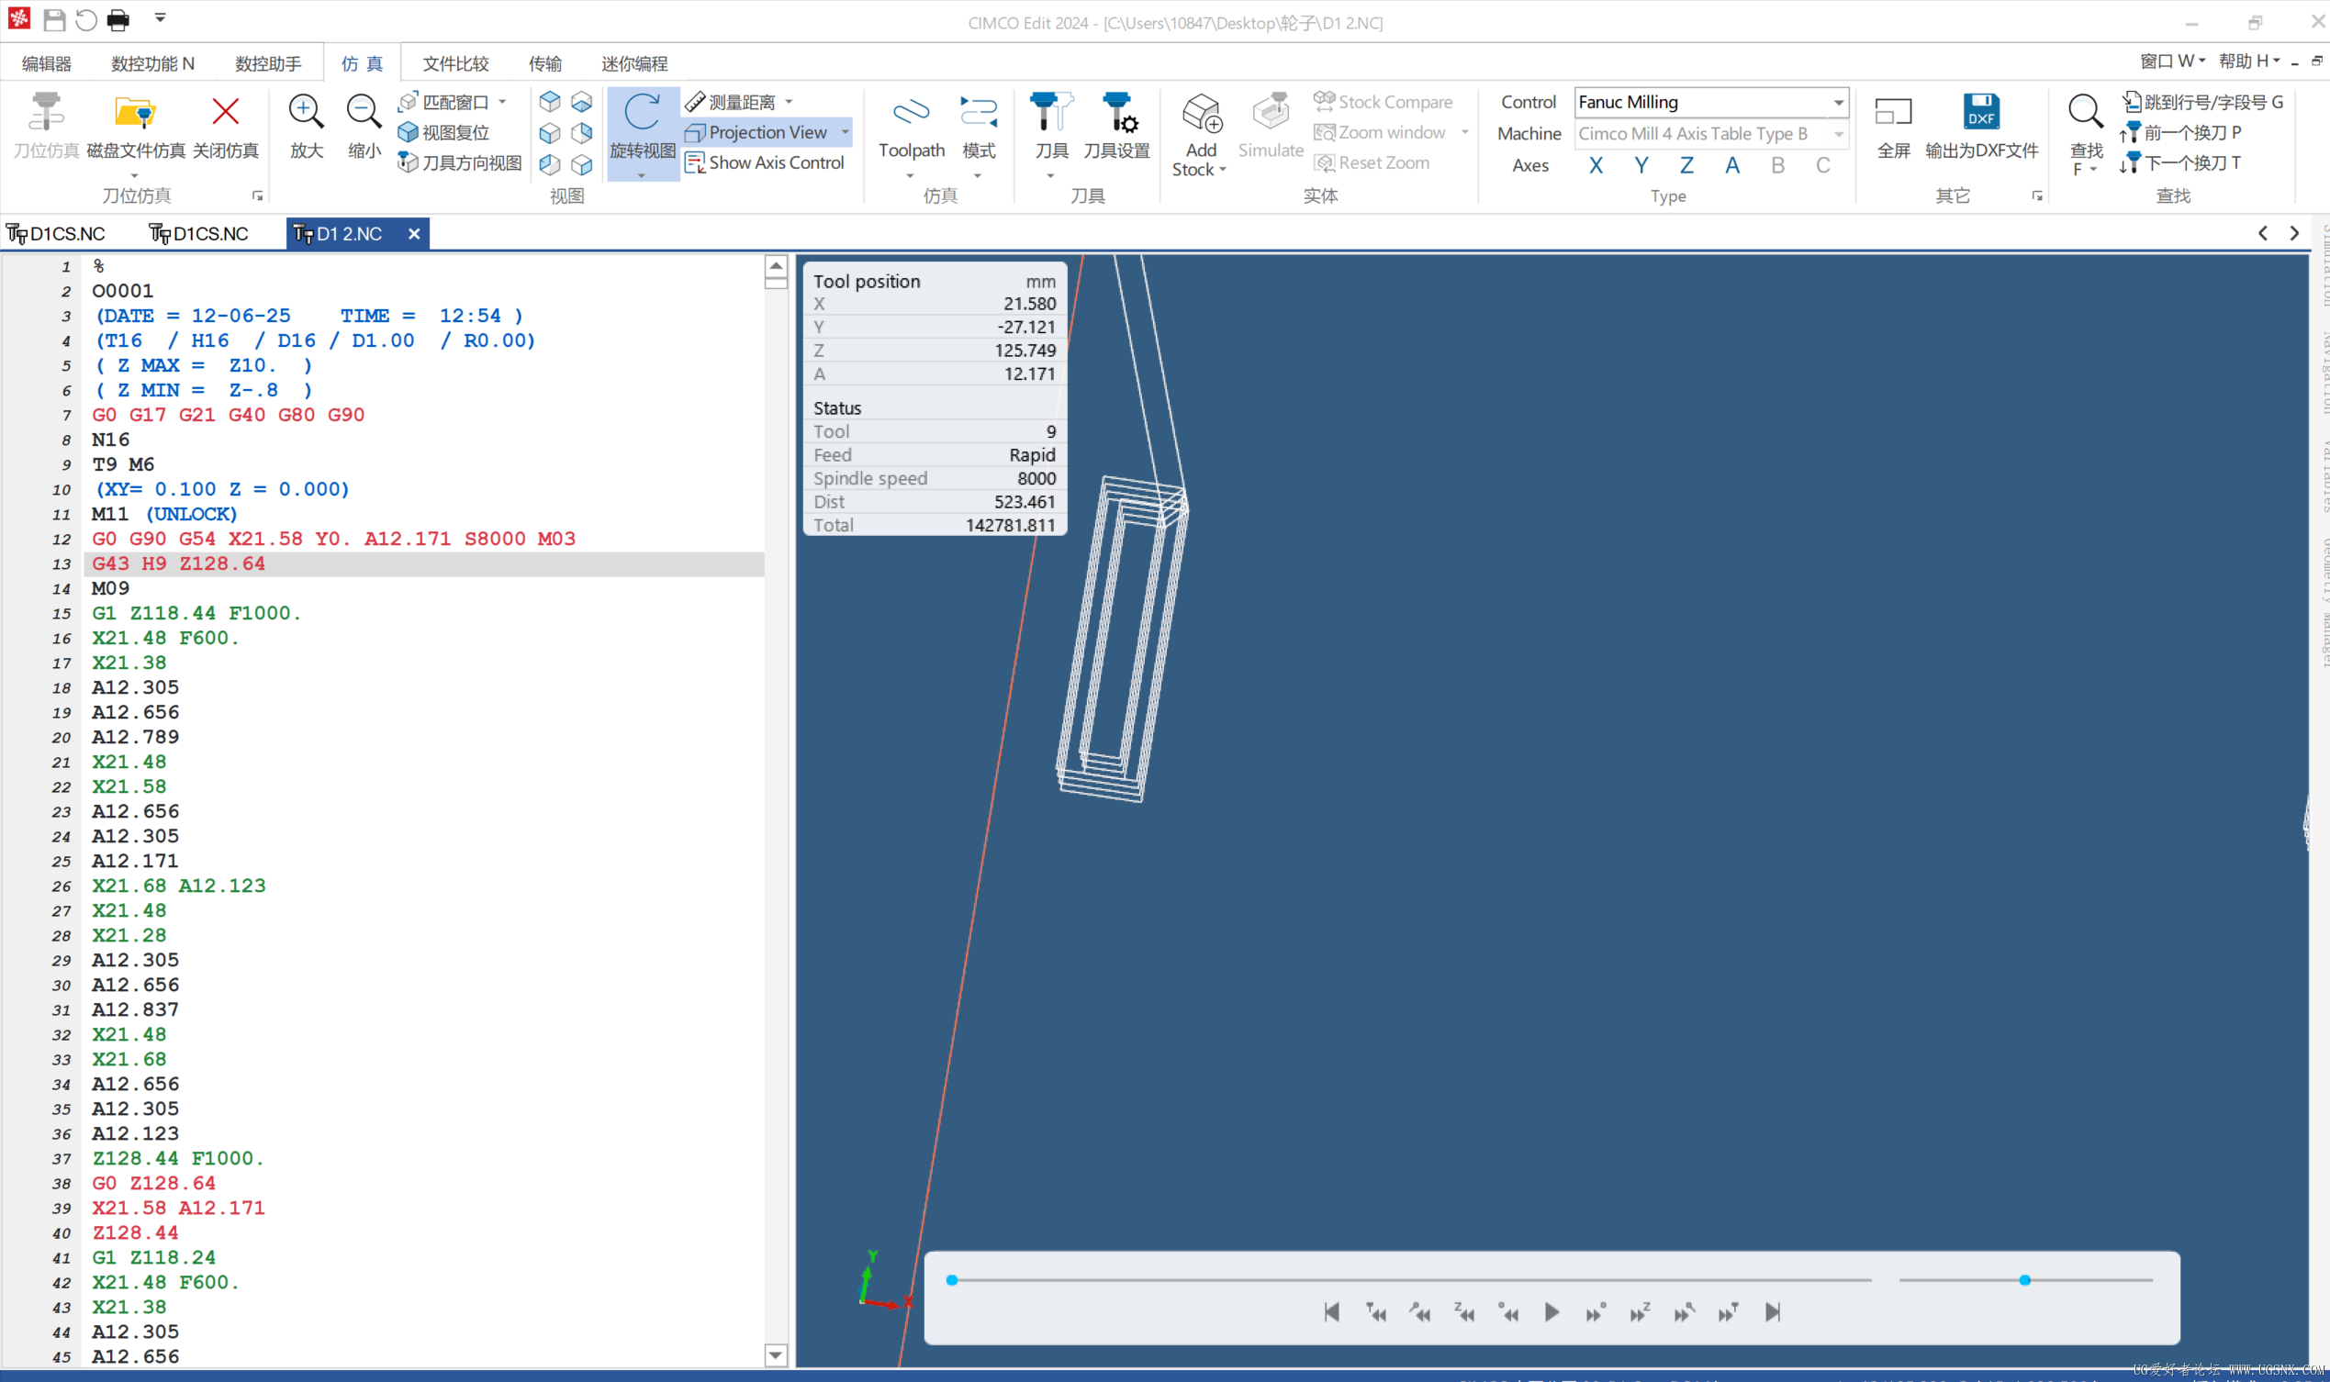
Task: Click the print icon in quick access bar
Action: click(x=118, y=19)
